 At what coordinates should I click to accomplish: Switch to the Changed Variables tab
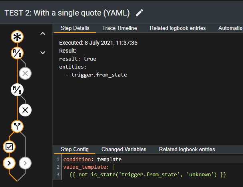pos(124,150)
